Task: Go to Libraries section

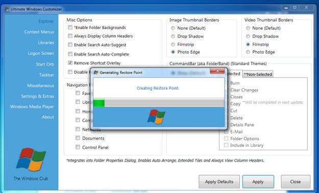Action: [x=46, y=43]
